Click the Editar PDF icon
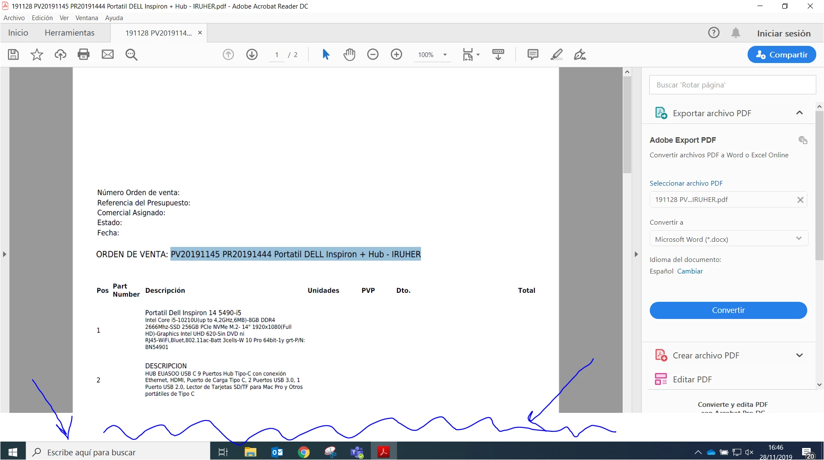The image size is (824, 460). (661, 379)
